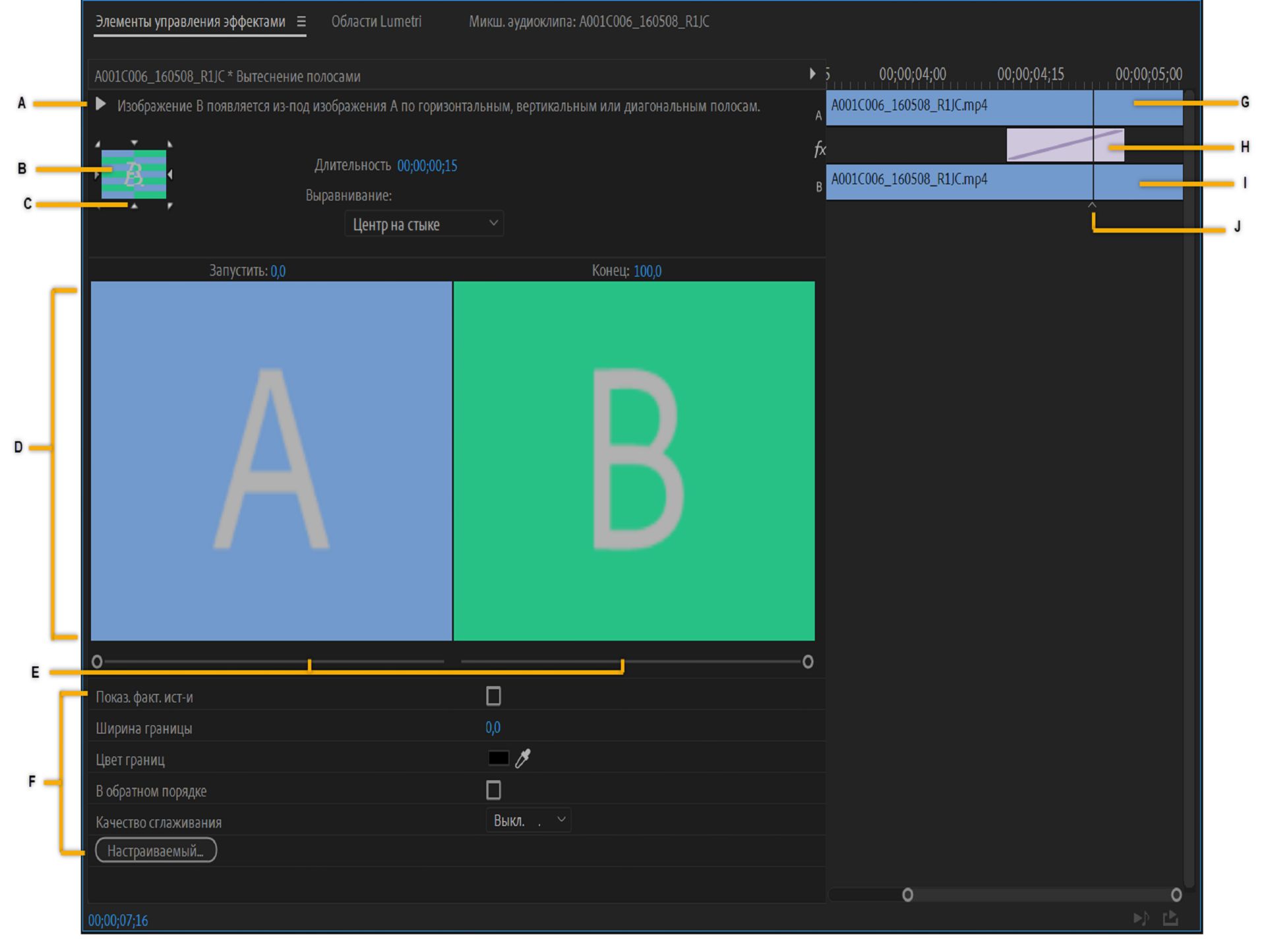This screenshot has height=951, width=1266.
Task: Click the play audio only icon
Action: pyautogui.click(x=1140, y=918)
